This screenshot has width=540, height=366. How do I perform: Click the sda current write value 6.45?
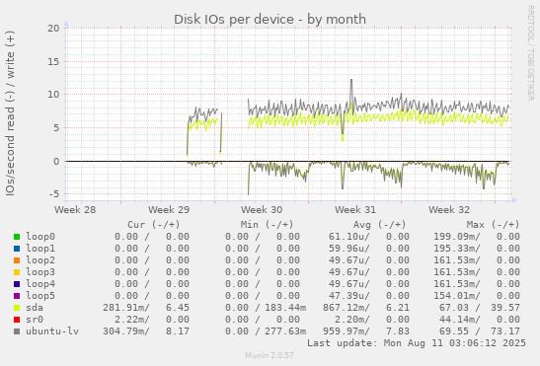[178, 307]
